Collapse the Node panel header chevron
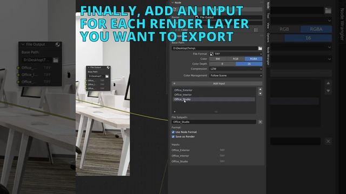The height and width of the screenshot is (194, 346). click(x=172, y=3)
